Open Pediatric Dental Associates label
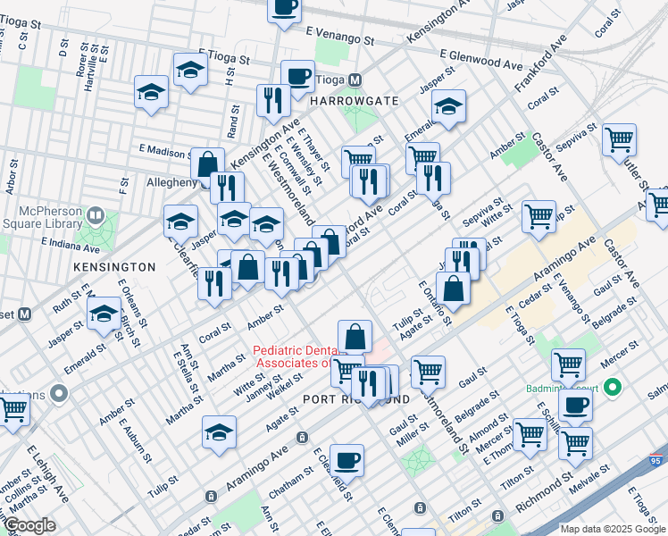The width and height of the screenshot is (668, 536). [x=296, y=356]
